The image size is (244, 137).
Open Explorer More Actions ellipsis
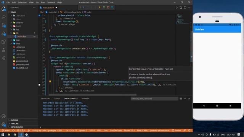[34, 8]
